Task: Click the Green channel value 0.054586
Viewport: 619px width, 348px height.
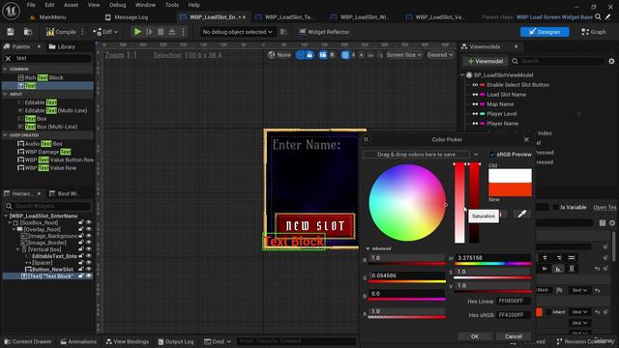Action: [x=407, y=275]
